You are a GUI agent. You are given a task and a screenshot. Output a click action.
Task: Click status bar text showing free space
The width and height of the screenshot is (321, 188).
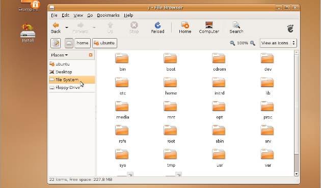coord(81,180)
